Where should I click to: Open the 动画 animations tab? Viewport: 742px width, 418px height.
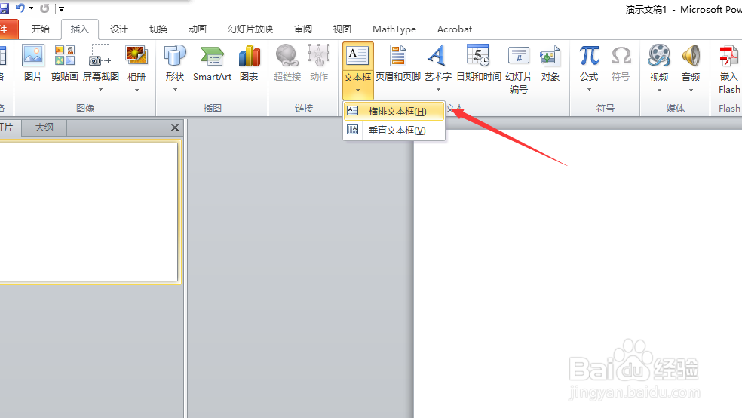pyautogui.click(x=198, y=29)
